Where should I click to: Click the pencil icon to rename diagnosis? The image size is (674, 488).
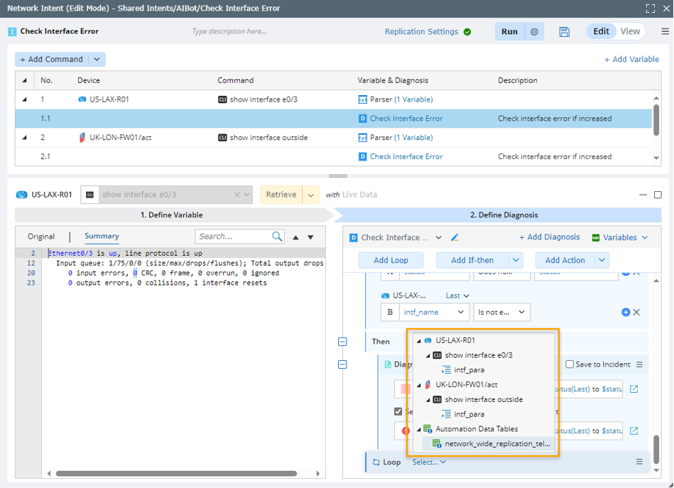coord(455,238)
